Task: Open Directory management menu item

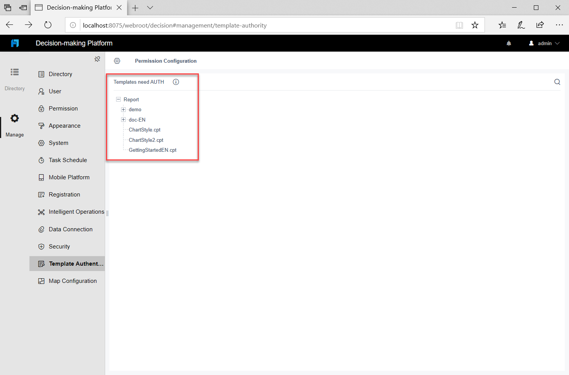Action: [67, 74]
